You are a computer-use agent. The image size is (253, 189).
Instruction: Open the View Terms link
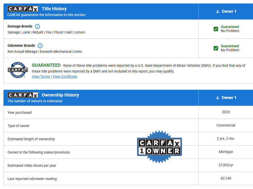pyautogui.click(x=41, y=76)
